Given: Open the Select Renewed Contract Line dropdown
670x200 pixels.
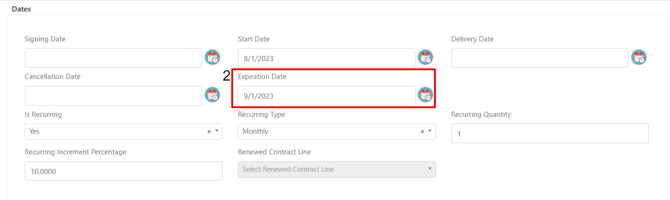Looking at the screenshot, I should pyautogui.click(x=337, y=170).
